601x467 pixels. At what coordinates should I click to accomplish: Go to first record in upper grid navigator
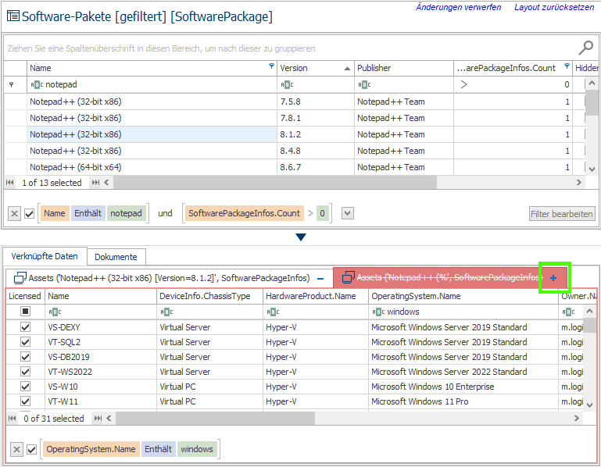[10, 183]
